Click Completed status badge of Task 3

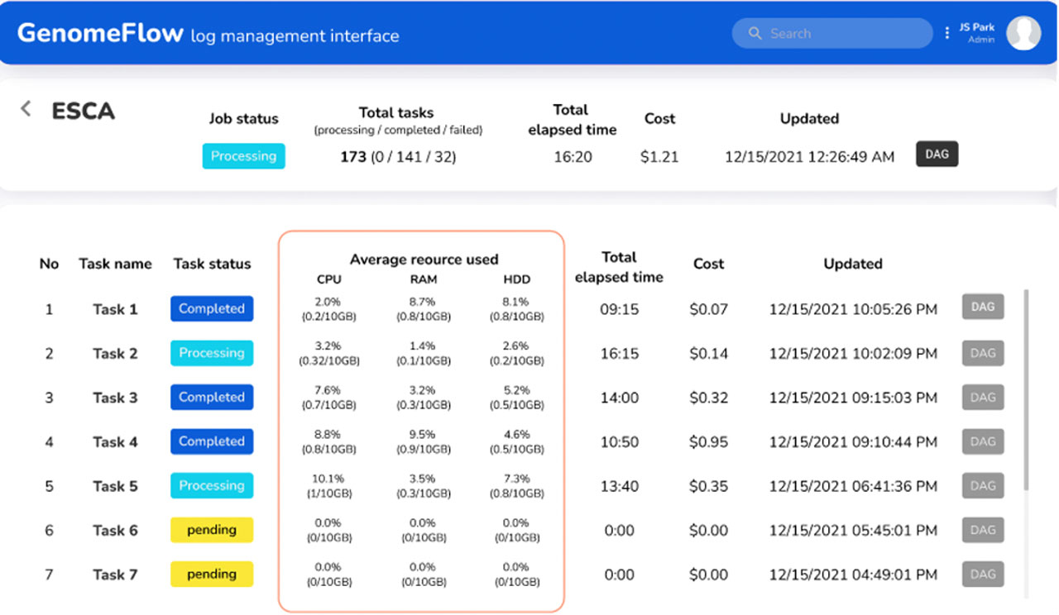pos(212,397)
